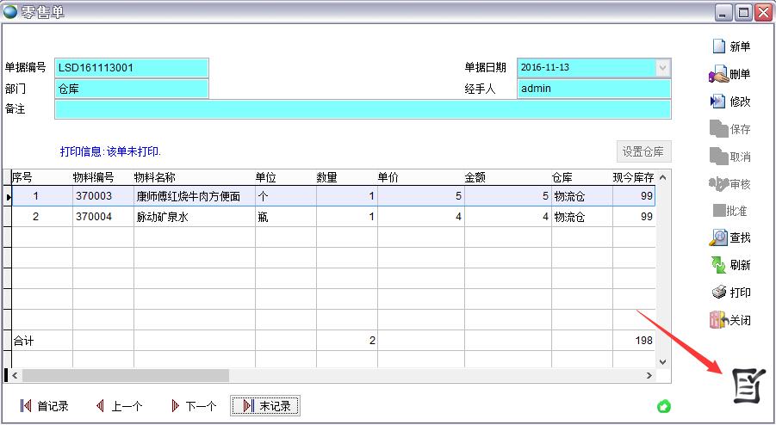Click the 修改 edit icon
776x425 pixels.
(718, 102)
